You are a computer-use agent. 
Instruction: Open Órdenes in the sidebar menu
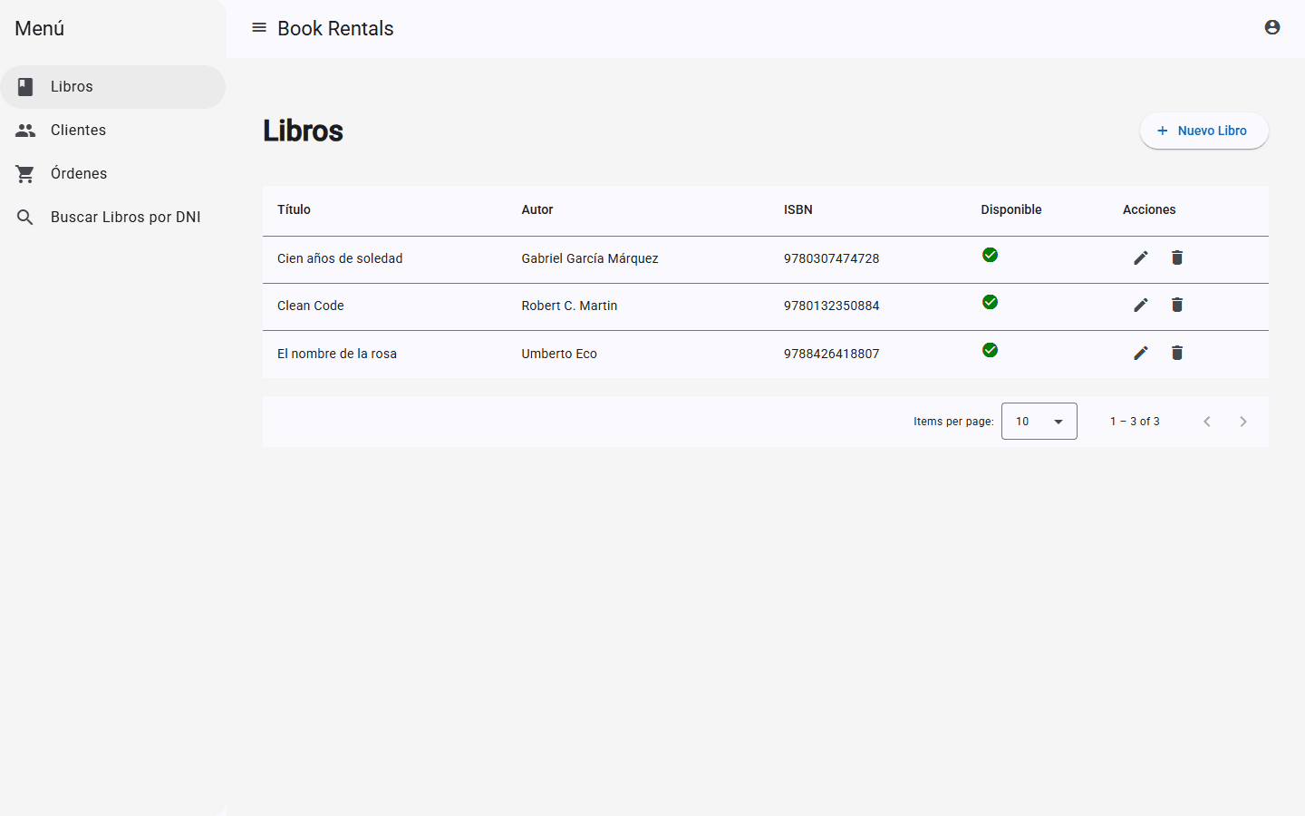click(112, 174)
